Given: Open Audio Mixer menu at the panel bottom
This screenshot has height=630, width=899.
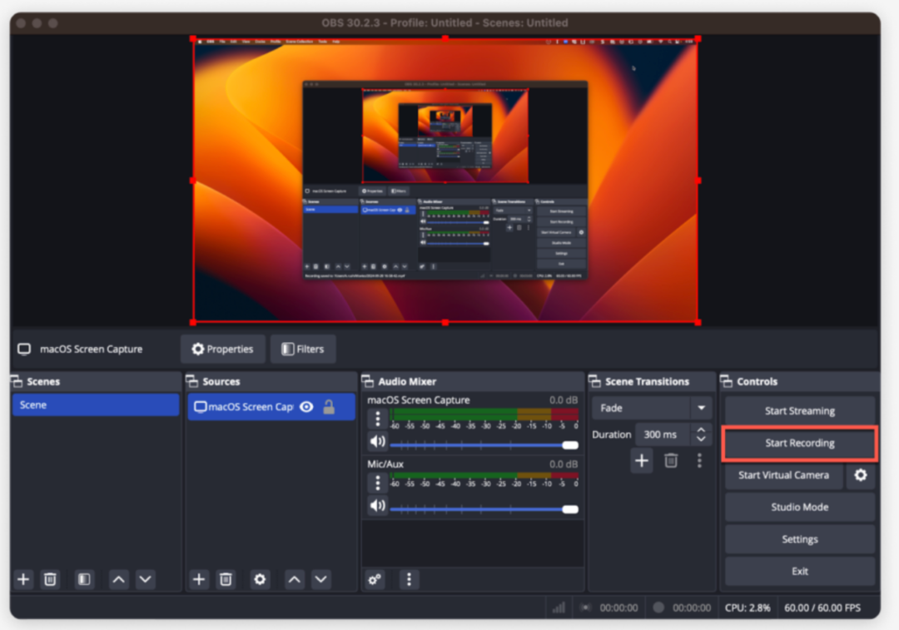Looking at the screenshot, I should 409,579.
